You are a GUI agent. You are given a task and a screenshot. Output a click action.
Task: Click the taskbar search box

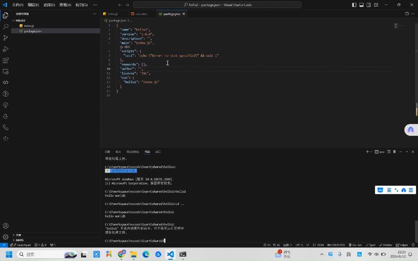[47, 254]
